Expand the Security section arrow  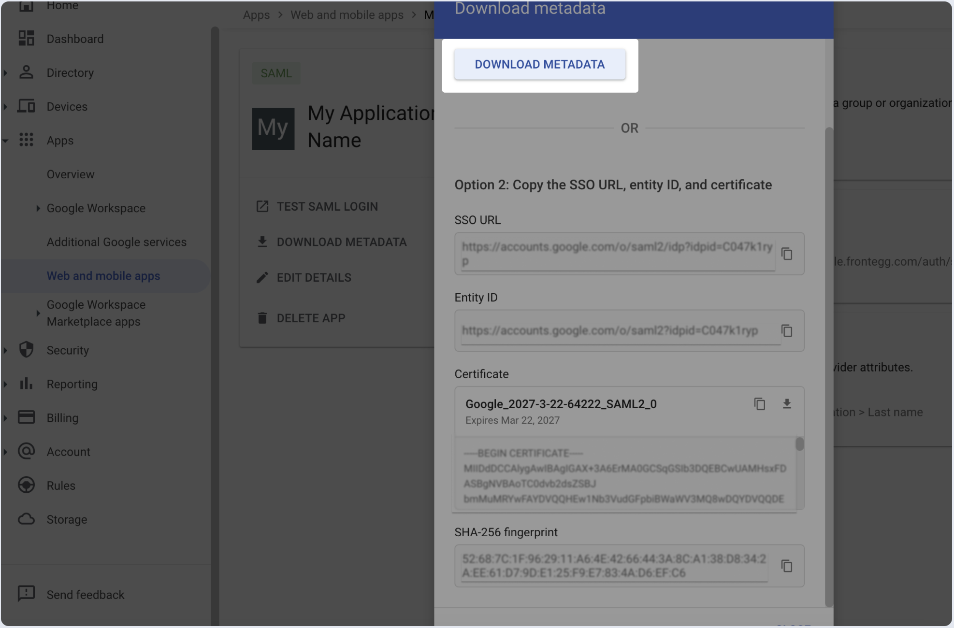[5, 350]
